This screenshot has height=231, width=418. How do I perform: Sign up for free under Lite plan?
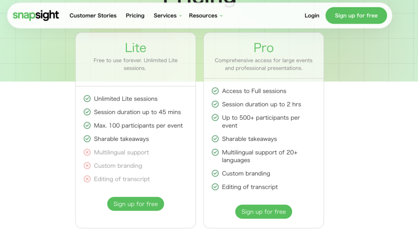point(136,204)
